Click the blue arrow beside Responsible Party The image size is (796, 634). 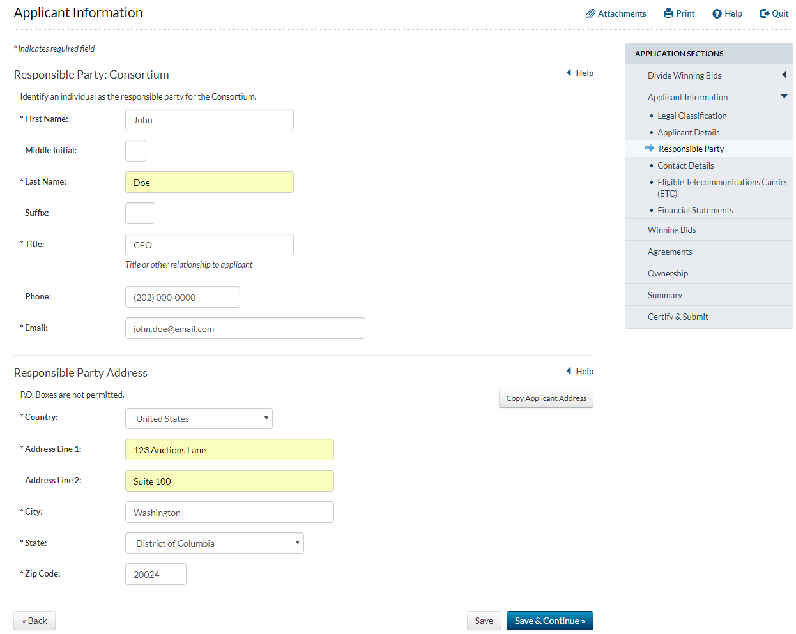point(650,148)
